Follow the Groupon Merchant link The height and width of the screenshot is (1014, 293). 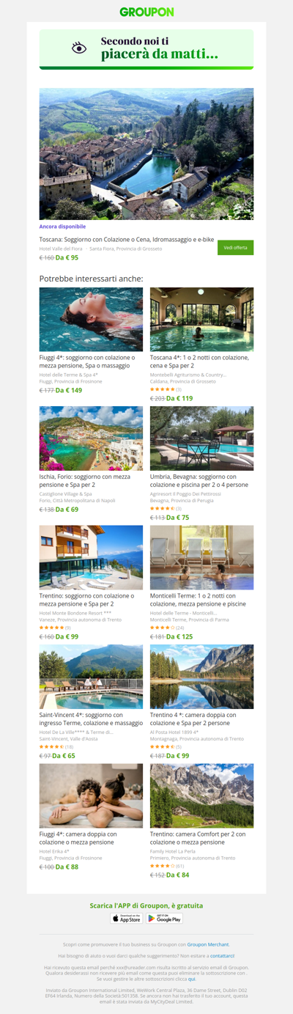point(208,944)
